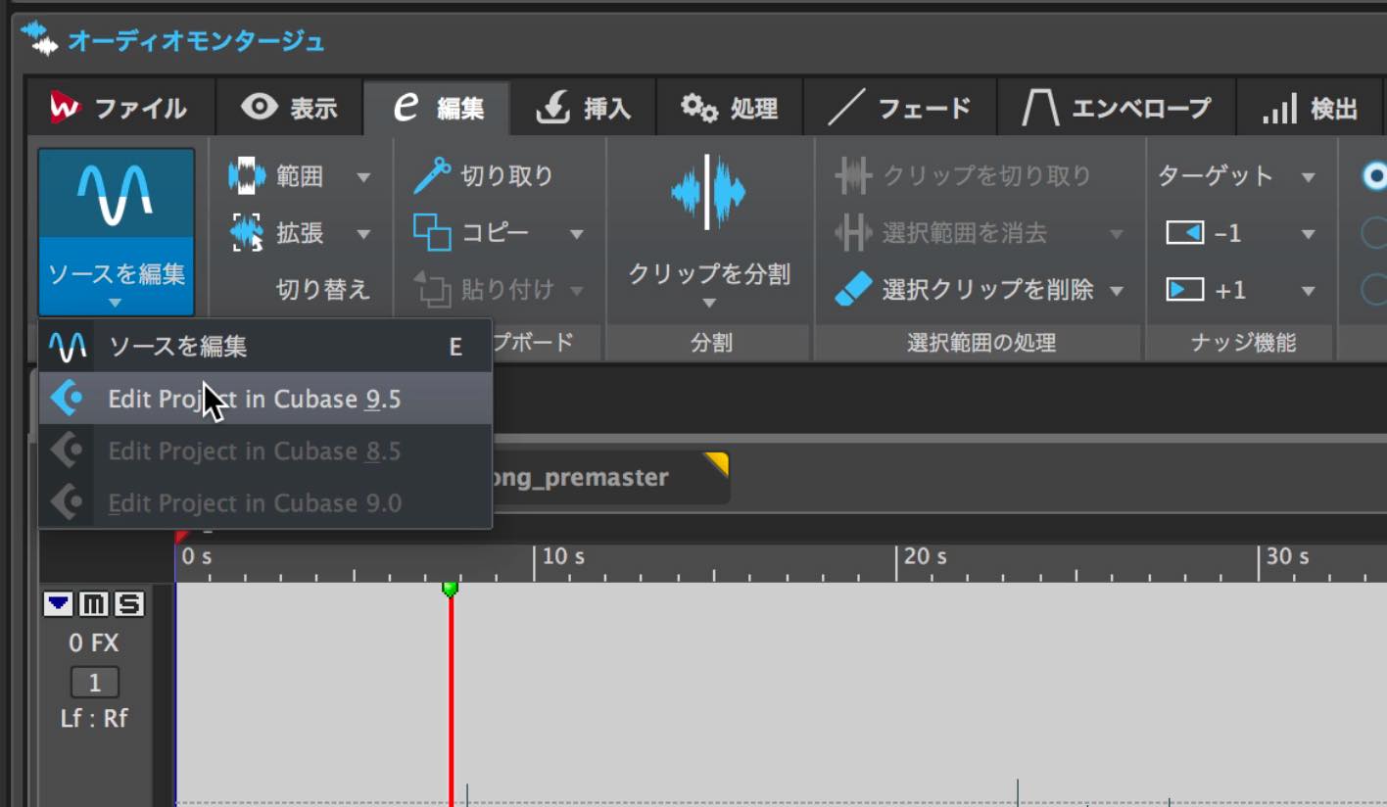Viewport: 1387px width, 807px height.
Task: Select the first radio button at right
Action: [x=1376, y=176]
